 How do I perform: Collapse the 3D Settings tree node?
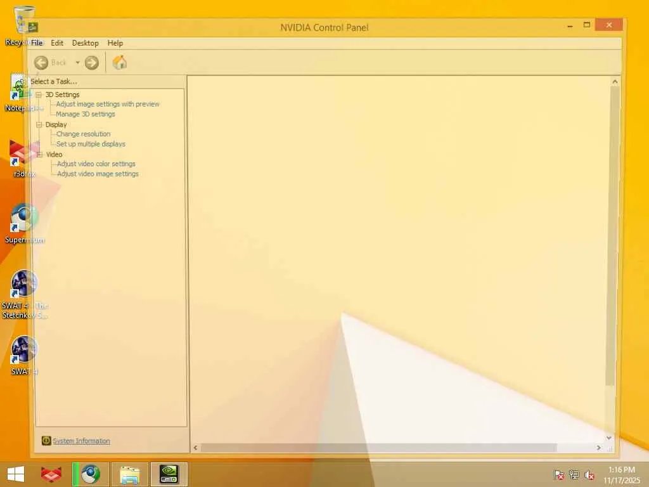coord(39,95)
